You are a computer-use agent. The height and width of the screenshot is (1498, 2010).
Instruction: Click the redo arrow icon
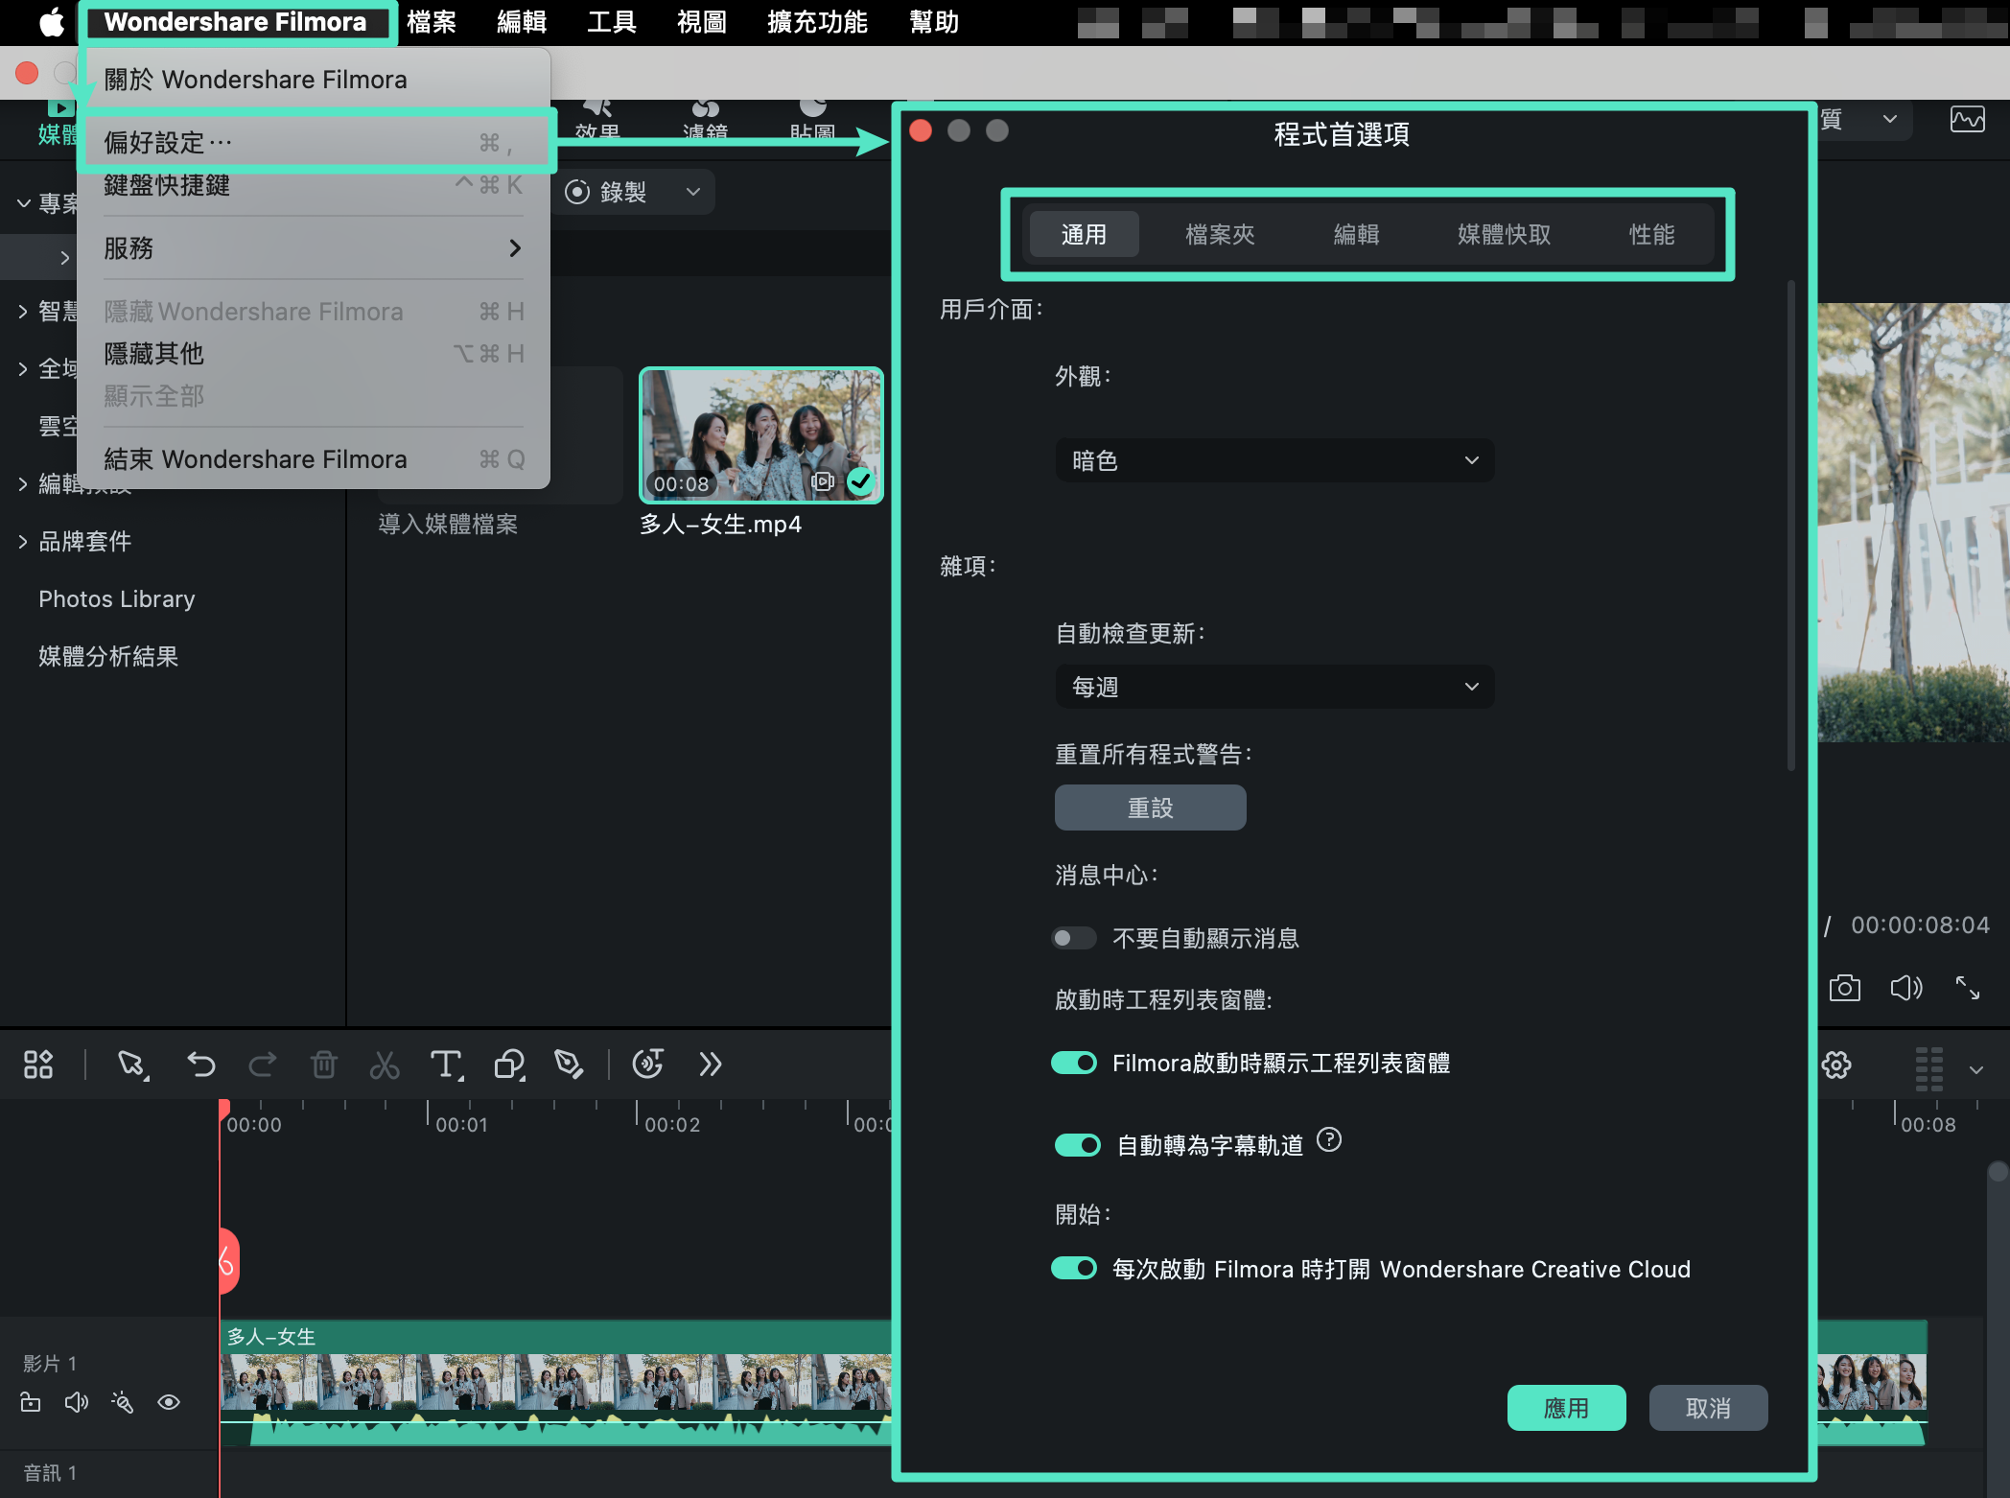pos(263,1064)
